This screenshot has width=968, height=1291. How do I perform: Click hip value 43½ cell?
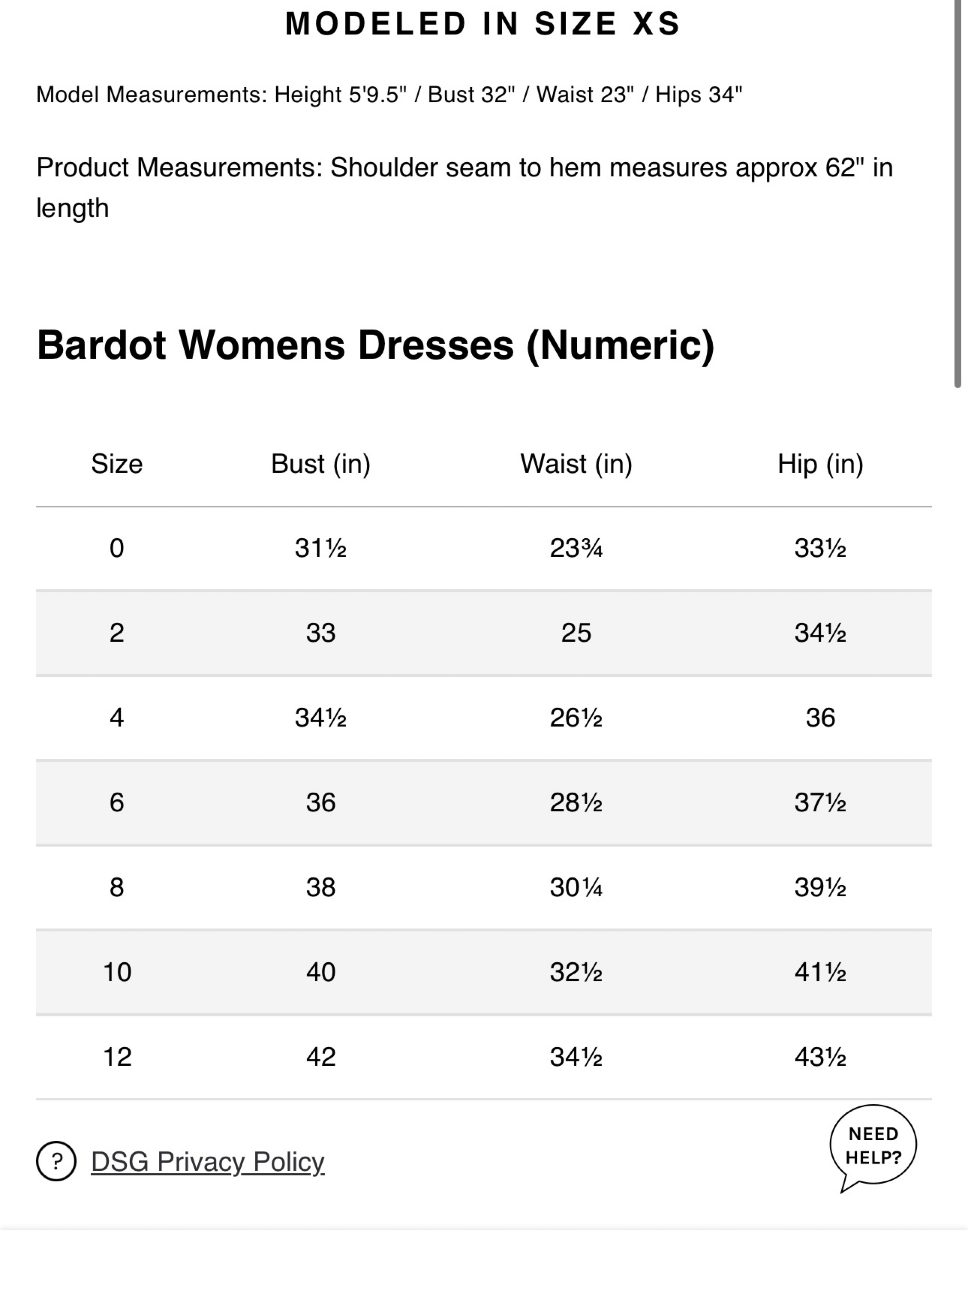pos(821,1057)
